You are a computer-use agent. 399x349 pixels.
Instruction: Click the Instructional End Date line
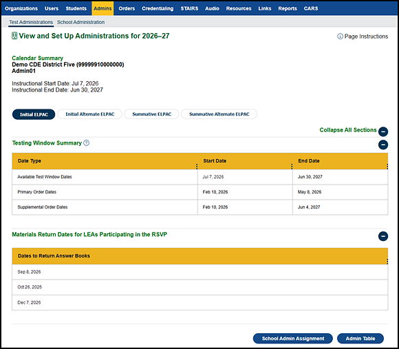coord(57,90)
